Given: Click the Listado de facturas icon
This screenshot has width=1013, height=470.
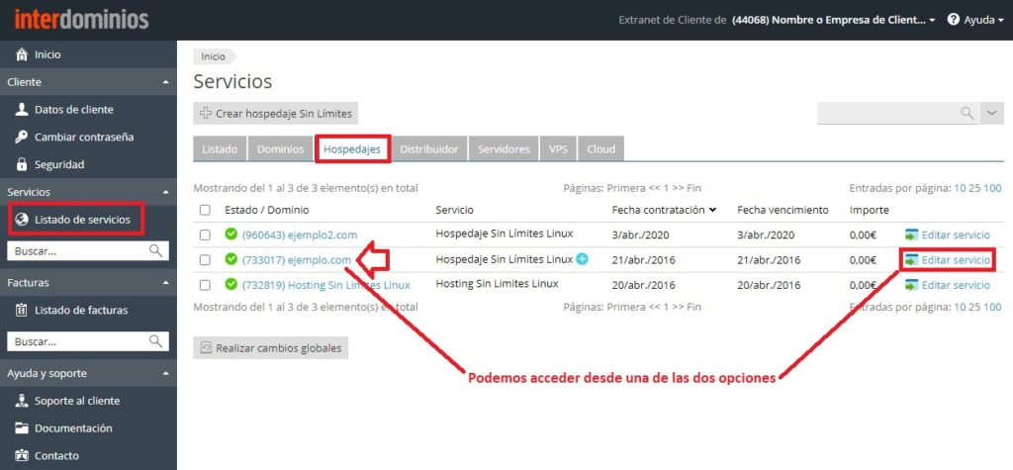Looking at the screenshot, I should [x=22, y=311].
